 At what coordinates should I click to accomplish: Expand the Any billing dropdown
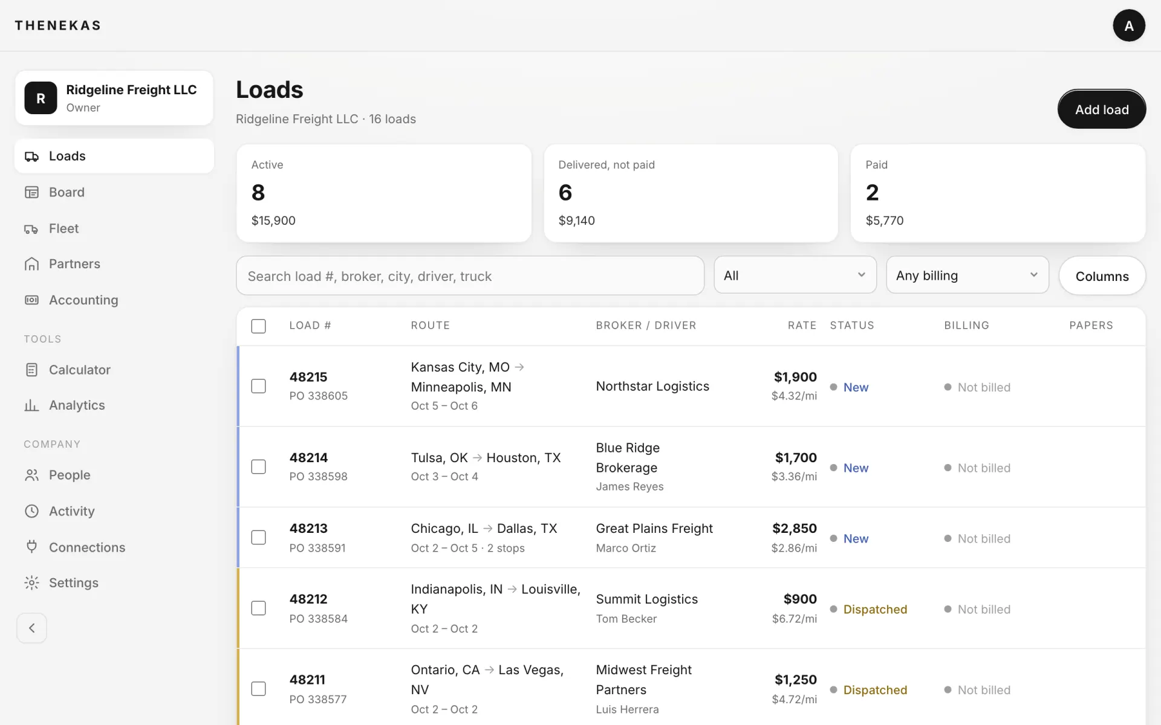pos(968,275)
